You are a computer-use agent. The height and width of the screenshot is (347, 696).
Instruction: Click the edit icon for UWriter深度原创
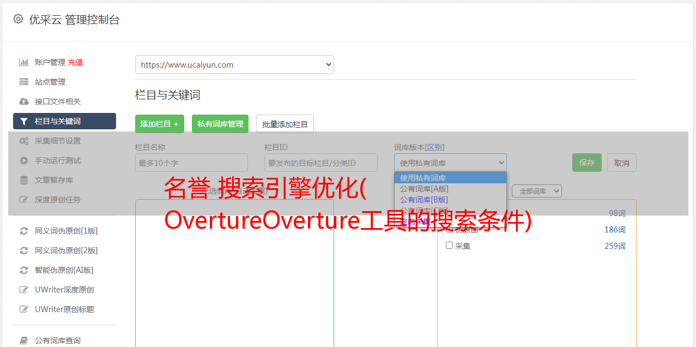(x=24, y=290)
